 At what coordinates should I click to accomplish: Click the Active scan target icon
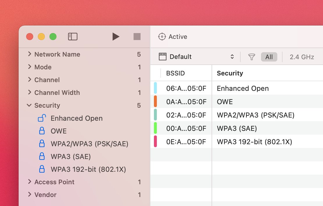(x=162, y=37)
